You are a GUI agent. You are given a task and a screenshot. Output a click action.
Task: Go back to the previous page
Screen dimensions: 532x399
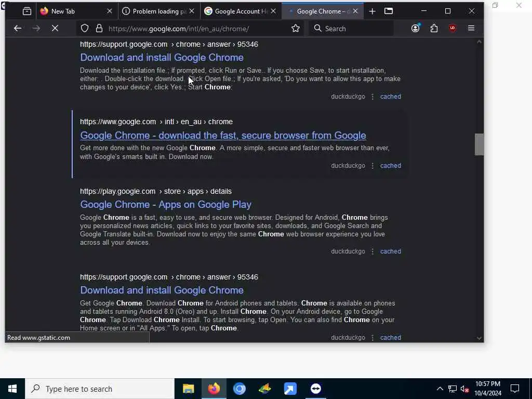coord(18,29)
